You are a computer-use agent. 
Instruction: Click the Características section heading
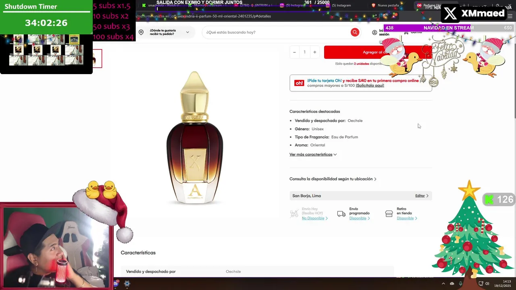138,253
